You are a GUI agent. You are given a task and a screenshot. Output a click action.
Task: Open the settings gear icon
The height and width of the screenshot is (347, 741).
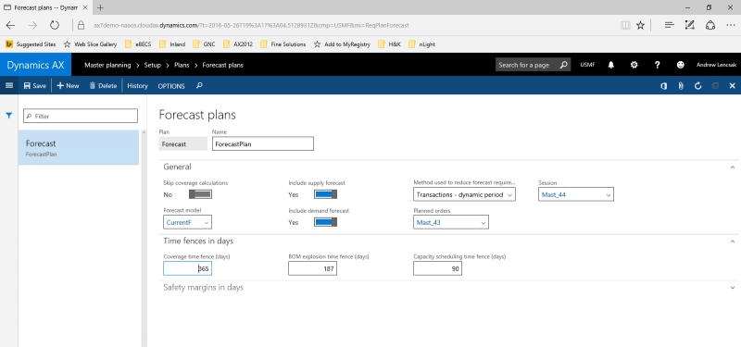point(634,65)
